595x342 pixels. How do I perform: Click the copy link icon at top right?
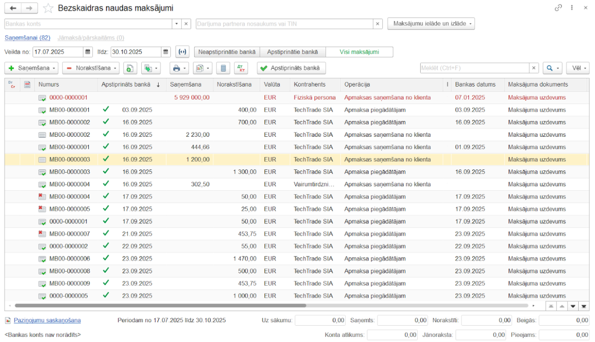click(558, 8)
